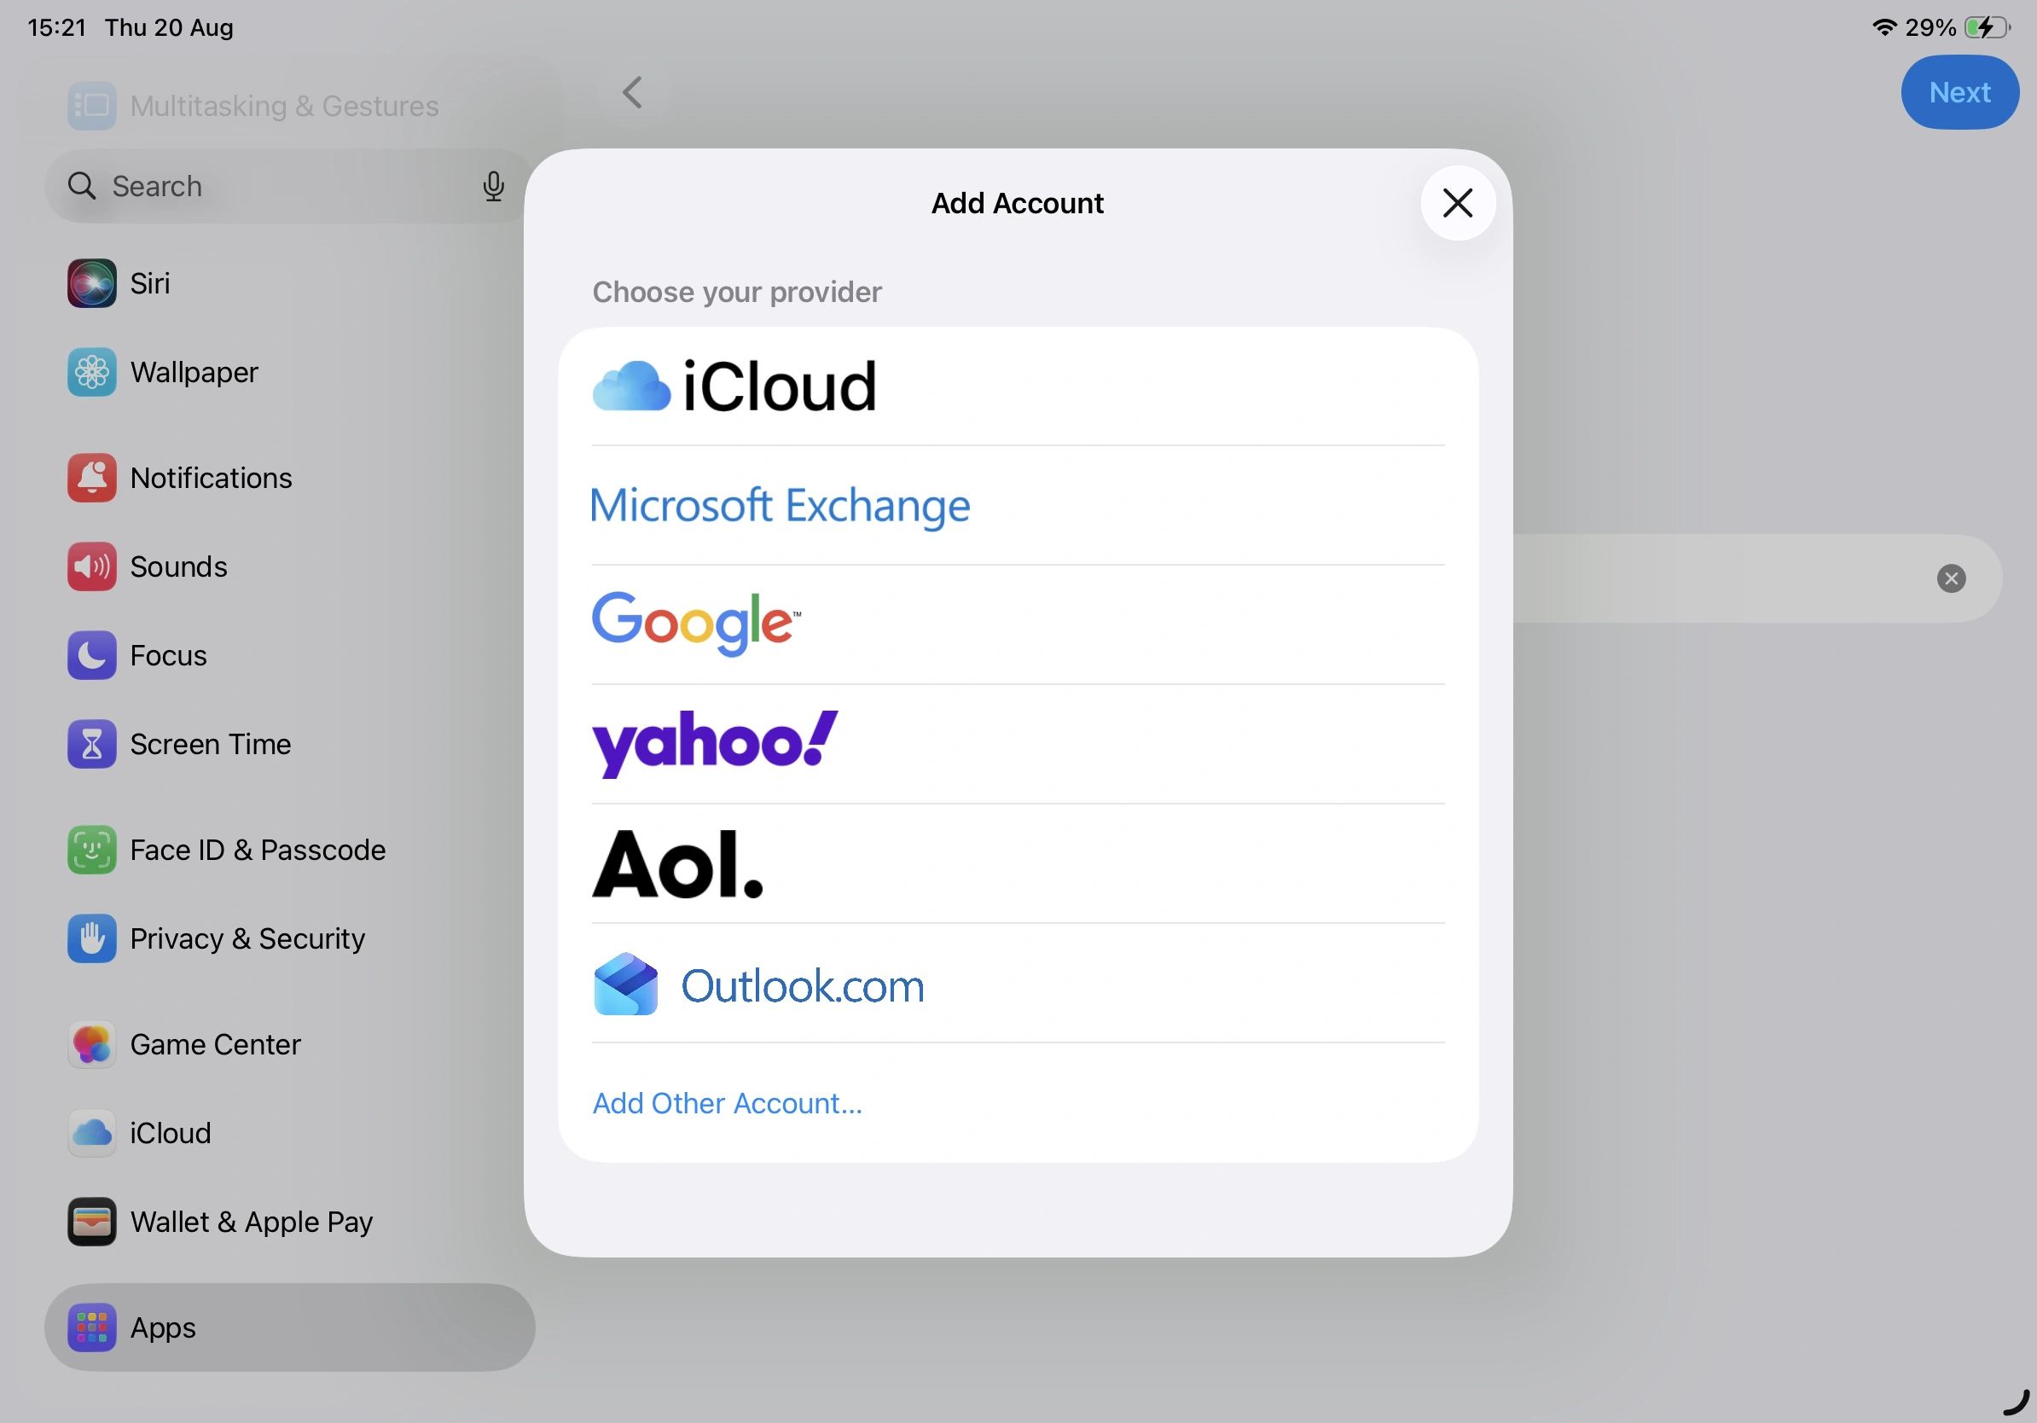2037x1423 pixels.
Task: Tap the blue Next button
Action: (x=1959, y=92)
